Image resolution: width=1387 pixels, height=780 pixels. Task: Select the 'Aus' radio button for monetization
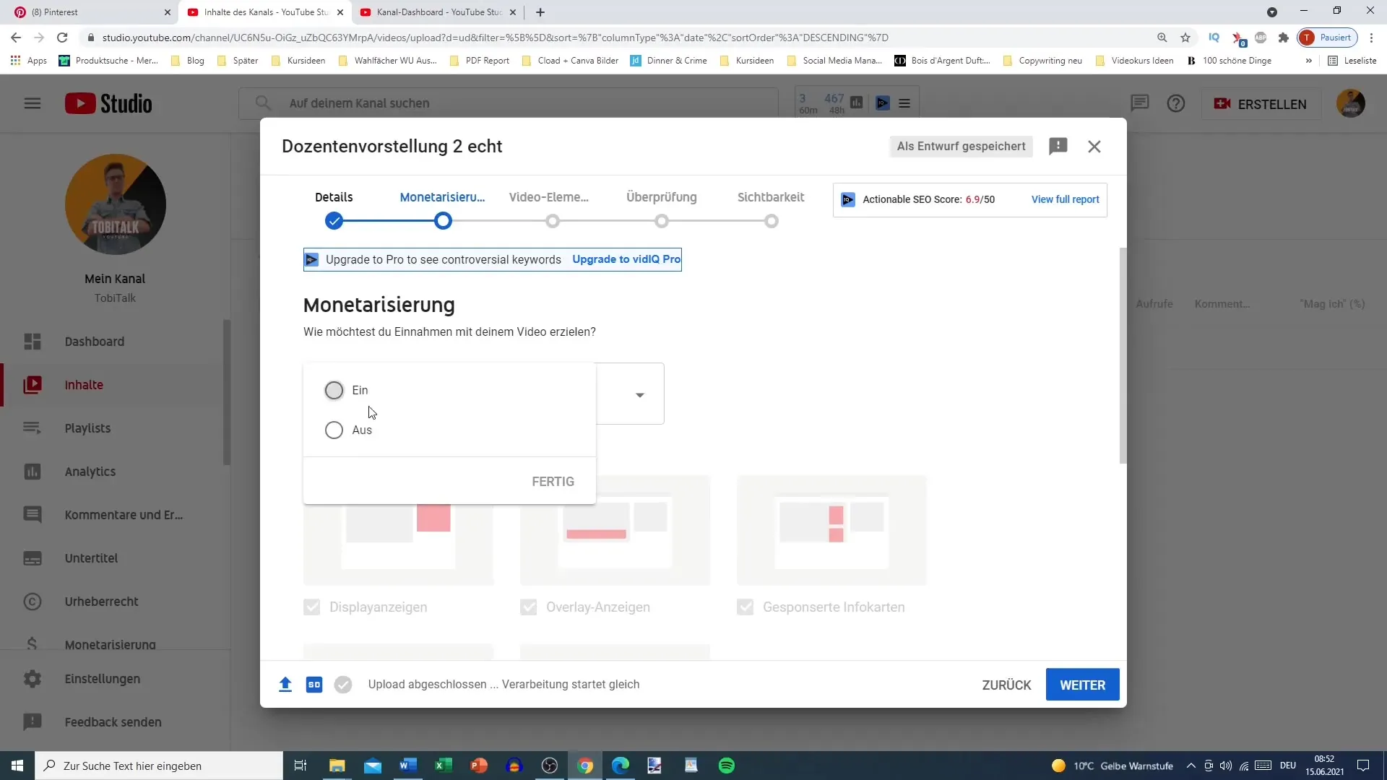click(334, 430)
